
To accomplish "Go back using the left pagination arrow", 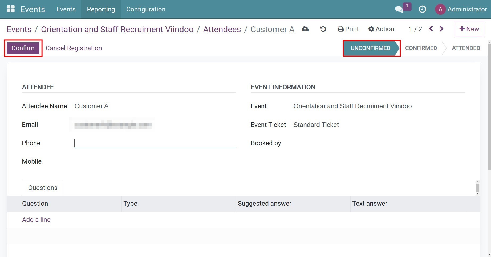I will pos(431,29).
